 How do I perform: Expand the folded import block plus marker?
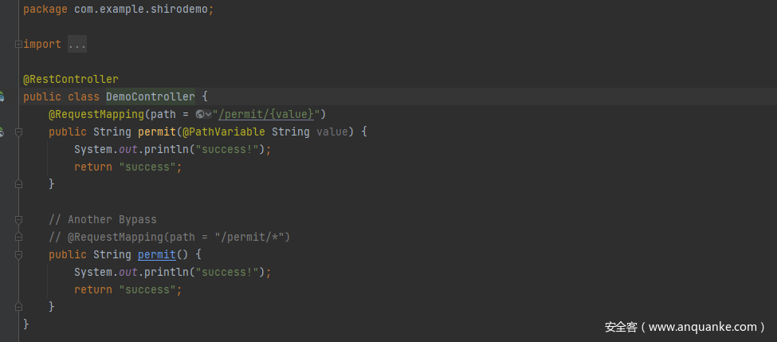click(18, 44)
